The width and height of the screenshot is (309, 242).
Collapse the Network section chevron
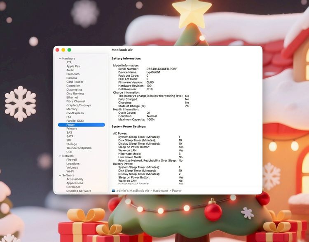60,156
